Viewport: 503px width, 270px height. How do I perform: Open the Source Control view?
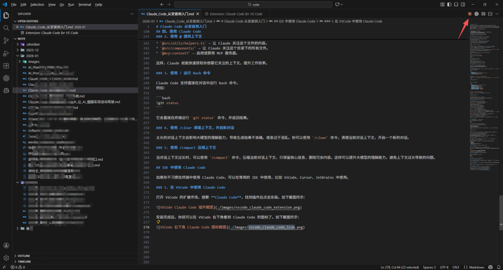pos(6,40)
